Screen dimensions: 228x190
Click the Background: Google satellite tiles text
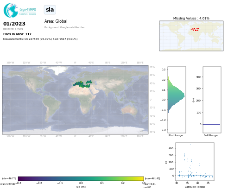(64, 27)
